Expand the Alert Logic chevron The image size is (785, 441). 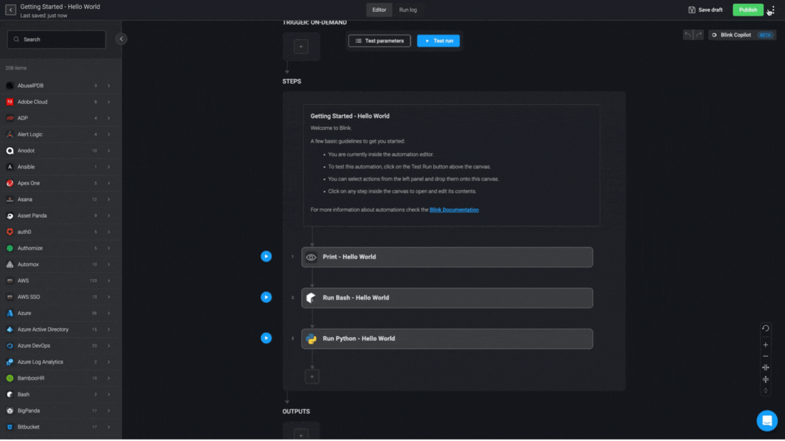click(x=108, y=135)
